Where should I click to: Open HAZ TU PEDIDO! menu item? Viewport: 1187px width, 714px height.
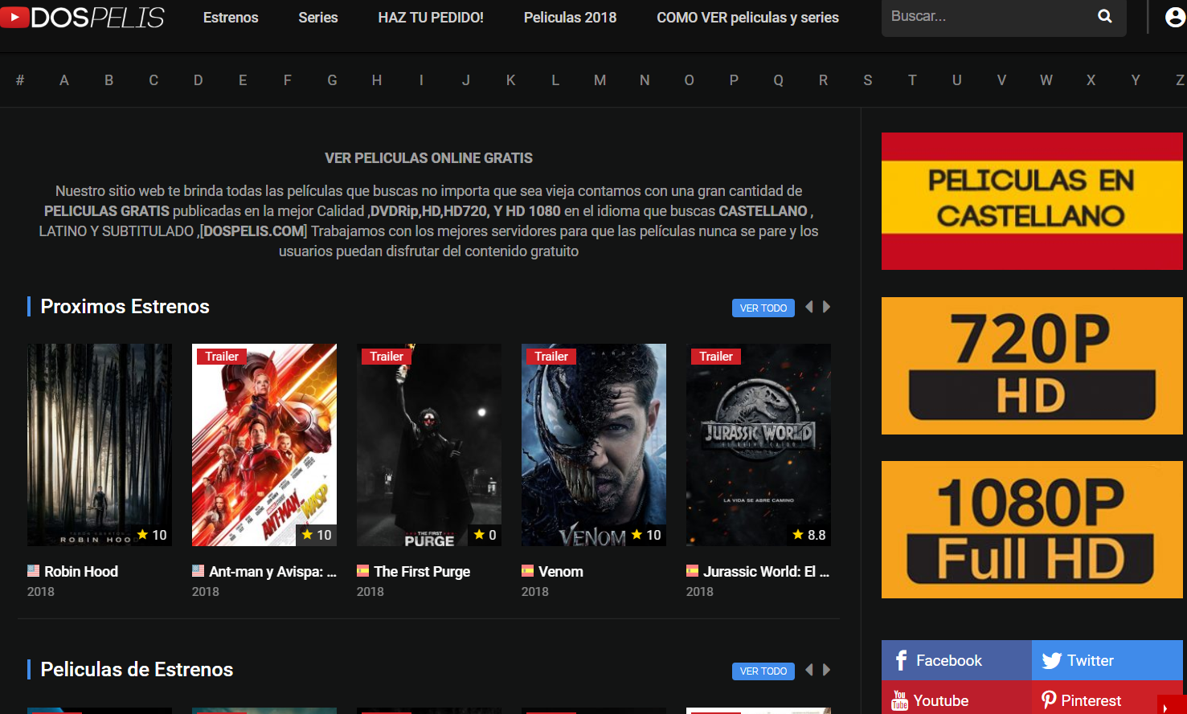tap(431, 18)
